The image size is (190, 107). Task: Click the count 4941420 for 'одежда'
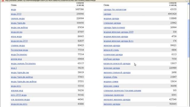click(172, 14)
